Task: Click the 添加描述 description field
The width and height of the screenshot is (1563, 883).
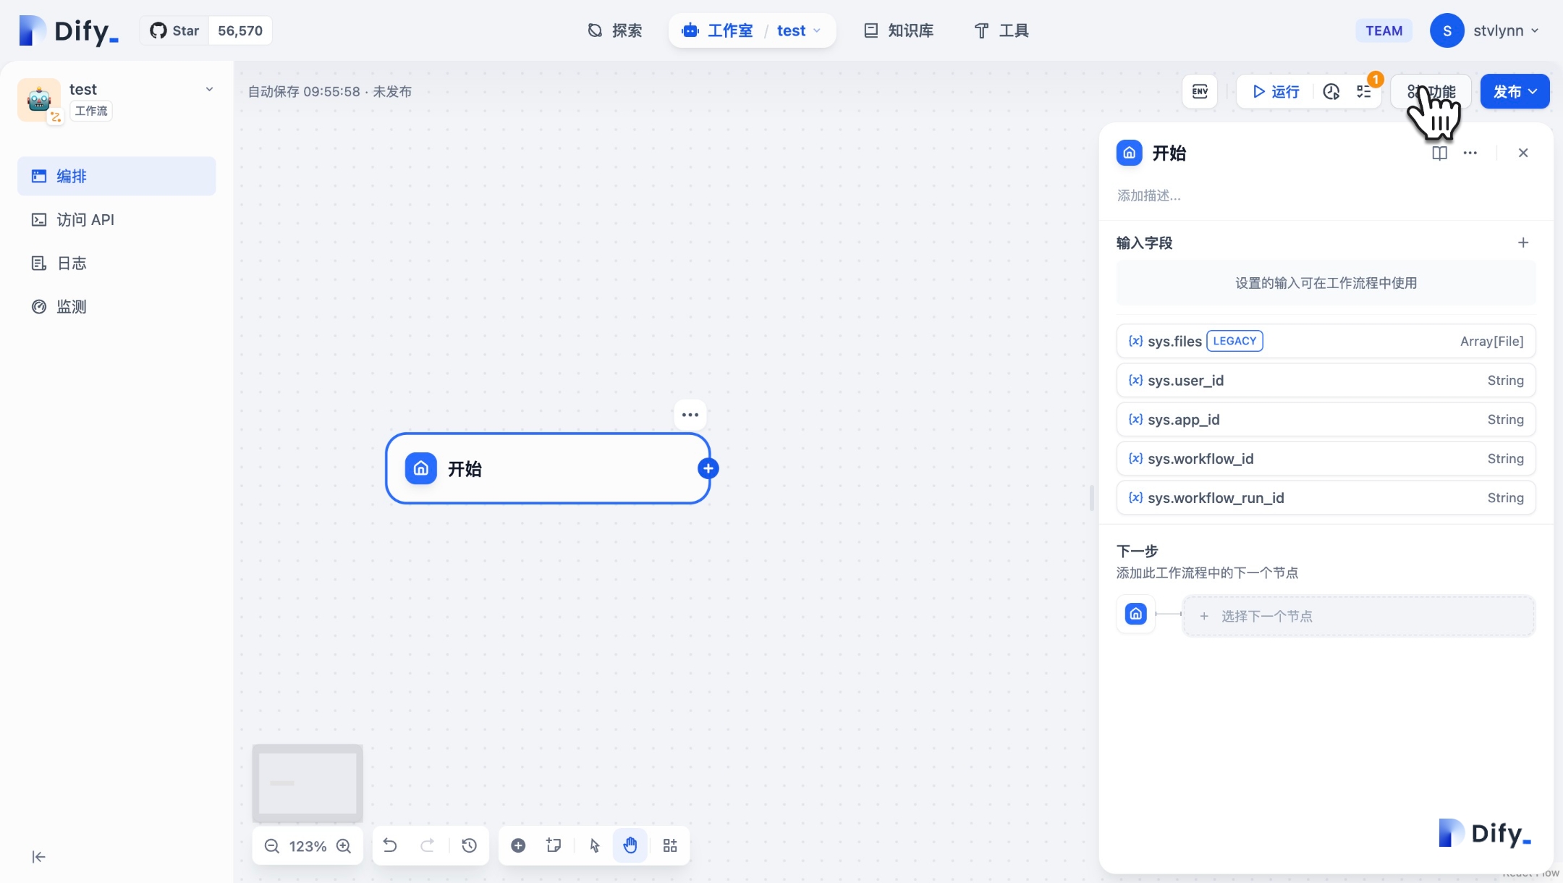Action: [x=1149, y=195]
